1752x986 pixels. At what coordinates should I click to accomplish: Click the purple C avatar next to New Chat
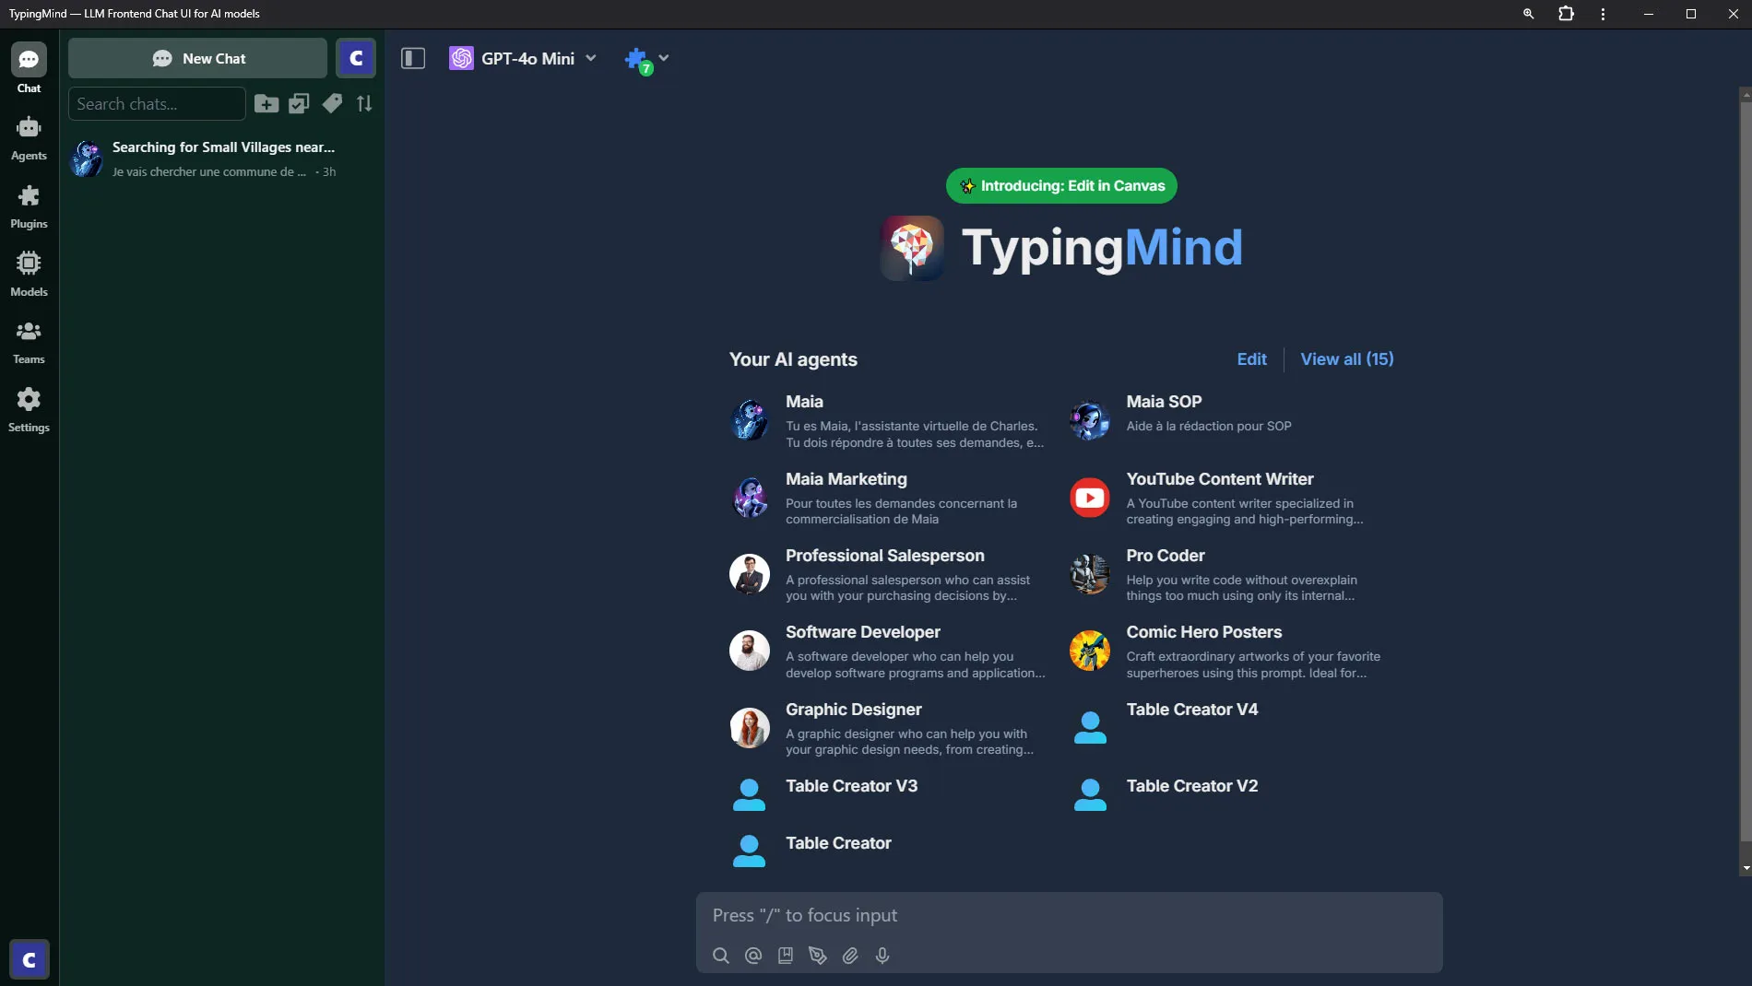(x=355, y=58)
